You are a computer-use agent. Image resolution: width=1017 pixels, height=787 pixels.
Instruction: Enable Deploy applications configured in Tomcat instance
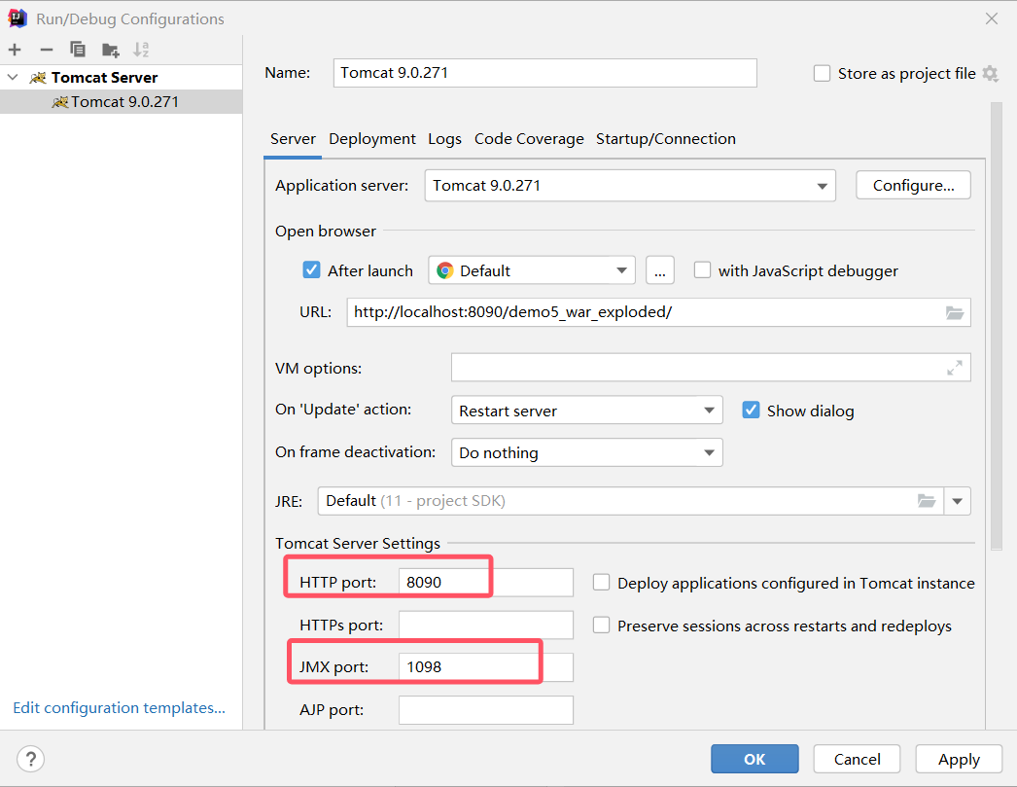click(x=601, y=583)
